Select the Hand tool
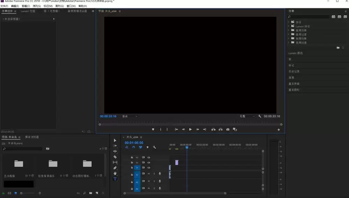Viewport: 349px width, 198px height. [x=115, y=173]
